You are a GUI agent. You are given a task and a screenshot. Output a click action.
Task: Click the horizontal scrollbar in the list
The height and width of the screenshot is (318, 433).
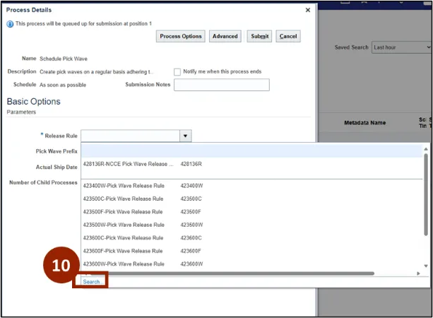(226, 273)
